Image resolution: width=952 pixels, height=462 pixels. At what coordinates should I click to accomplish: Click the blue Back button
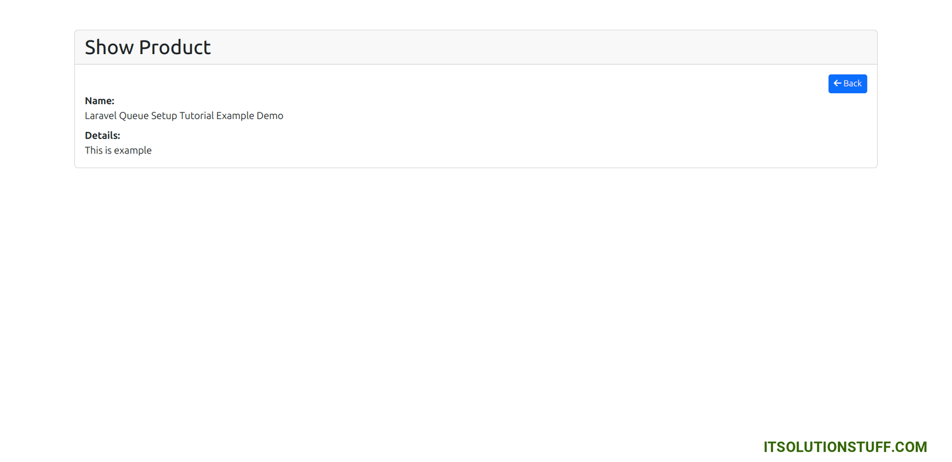coord(847,84)
